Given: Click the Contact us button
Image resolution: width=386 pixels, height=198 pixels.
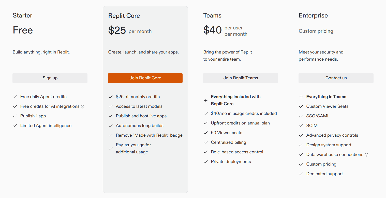Looking at the screenshot, I should pyautogui.click(x=336, y=78).
